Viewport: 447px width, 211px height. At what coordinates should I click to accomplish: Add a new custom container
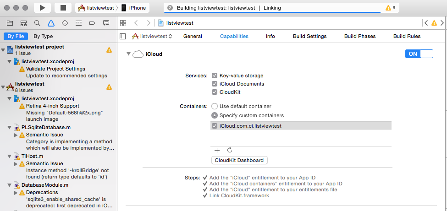[217, 150]
